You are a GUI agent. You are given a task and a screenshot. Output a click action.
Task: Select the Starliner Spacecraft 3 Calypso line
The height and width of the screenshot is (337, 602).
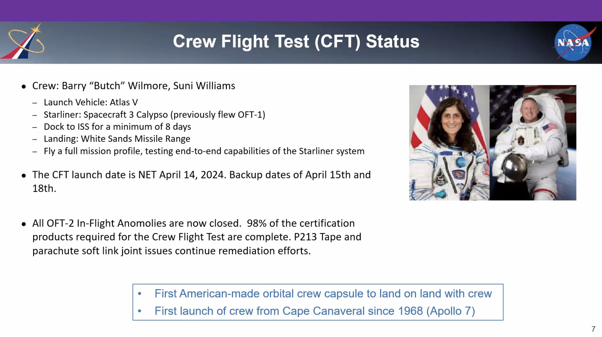(x=154, y=115)
